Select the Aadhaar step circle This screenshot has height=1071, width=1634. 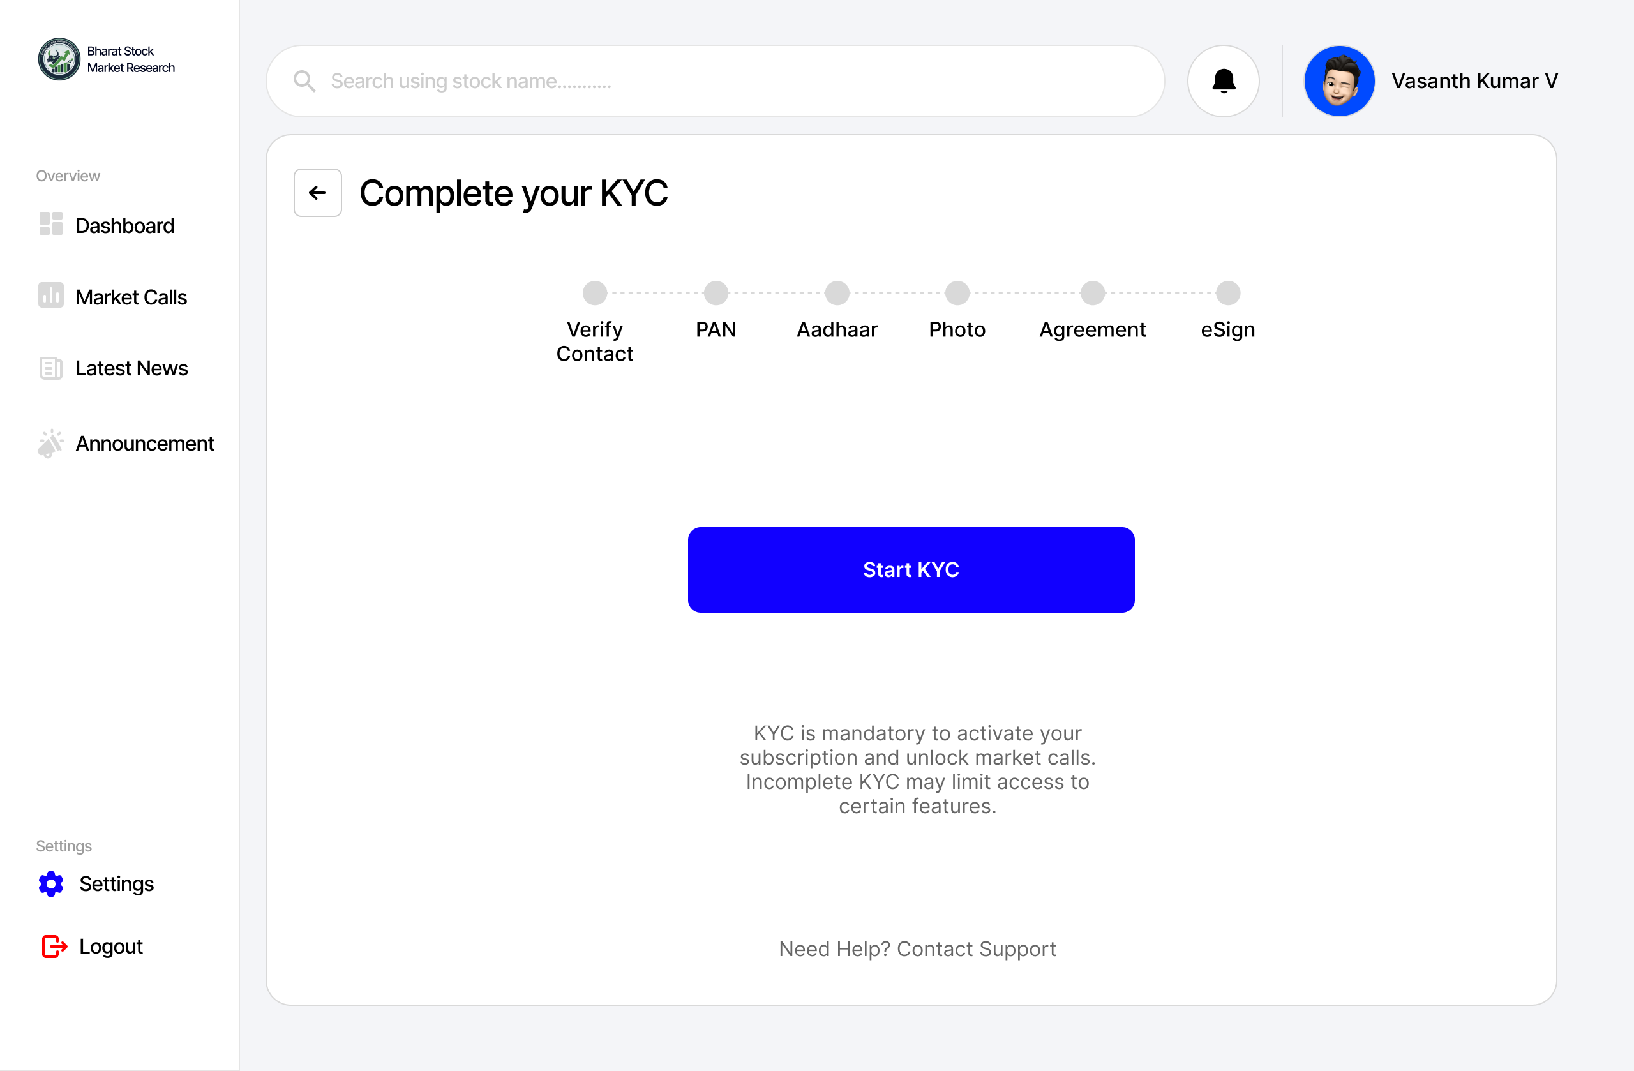(837, 293)
